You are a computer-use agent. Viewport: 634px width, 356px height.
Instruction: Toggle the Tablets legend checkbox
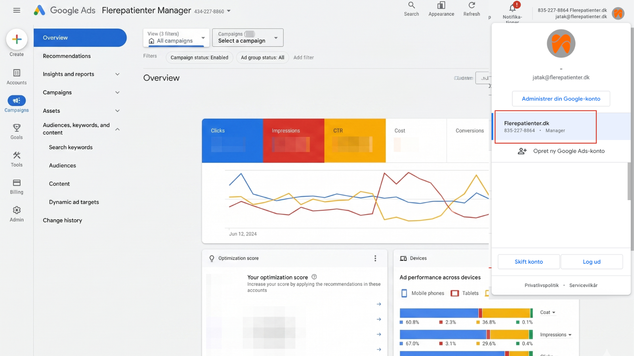point(455,293)
